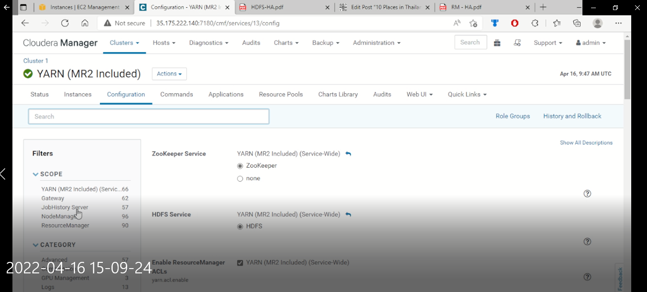
Task: Click the green YARN health status icon
Action: tap(28, 74)
